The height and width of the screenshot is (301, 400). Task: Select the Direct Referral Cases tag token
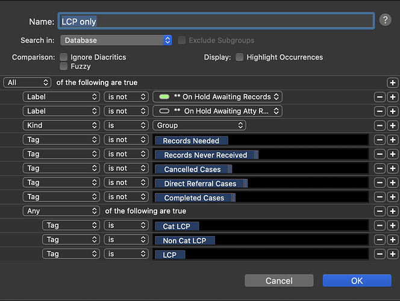[x=201, y=184]
